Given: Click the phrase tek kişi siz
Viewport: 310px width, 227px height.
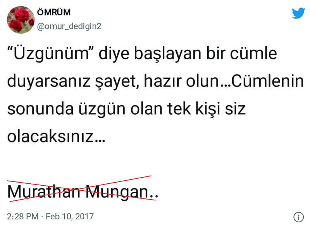Looking at the screenshot, I should click(x=207, y=109).
